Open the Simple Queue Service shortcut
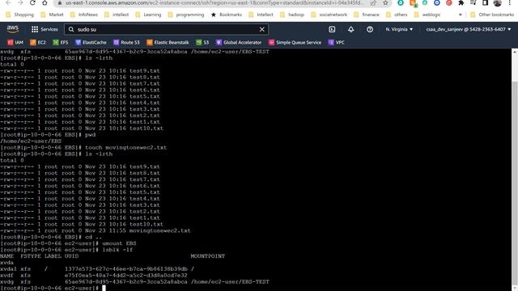The height and width of the screenshot is (291, 518). tap(295, 42)
